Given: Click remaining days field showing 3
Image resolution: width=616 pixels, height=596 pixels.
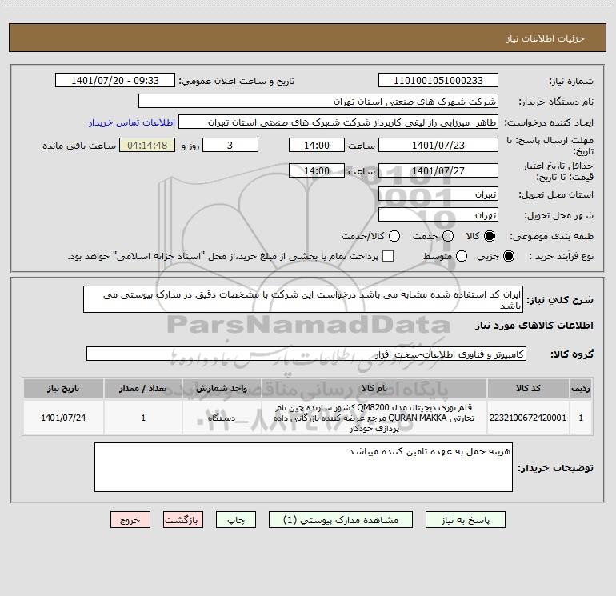Looking at the screenshot, I should click(230, 145).
